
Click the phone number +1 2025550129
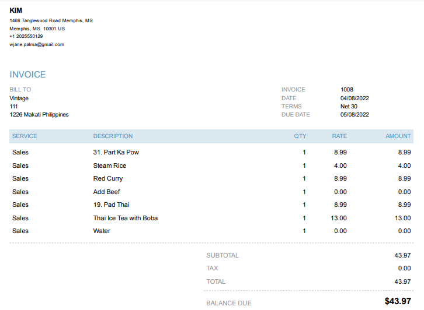click(x=26, y=36)
